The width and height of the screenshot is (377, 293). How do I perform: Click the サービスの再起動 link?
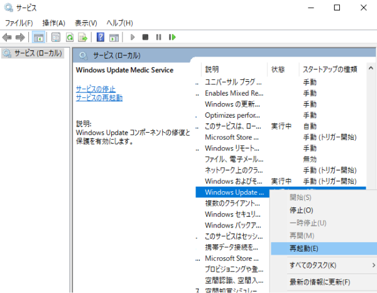pos(99,97)
